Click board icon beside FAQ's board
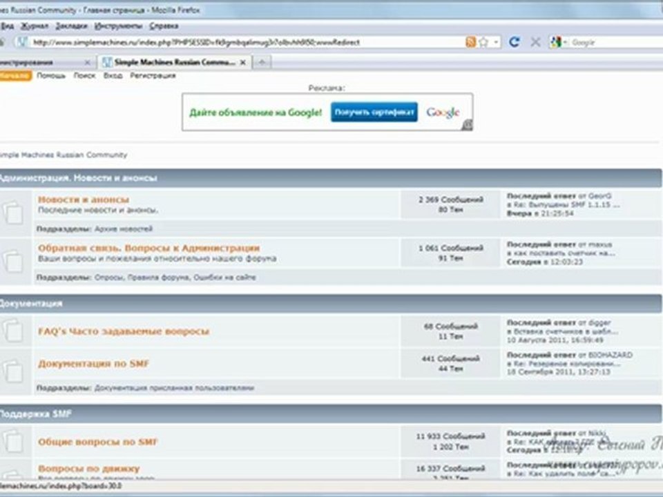The image size is (663, 497). (14, 331)
